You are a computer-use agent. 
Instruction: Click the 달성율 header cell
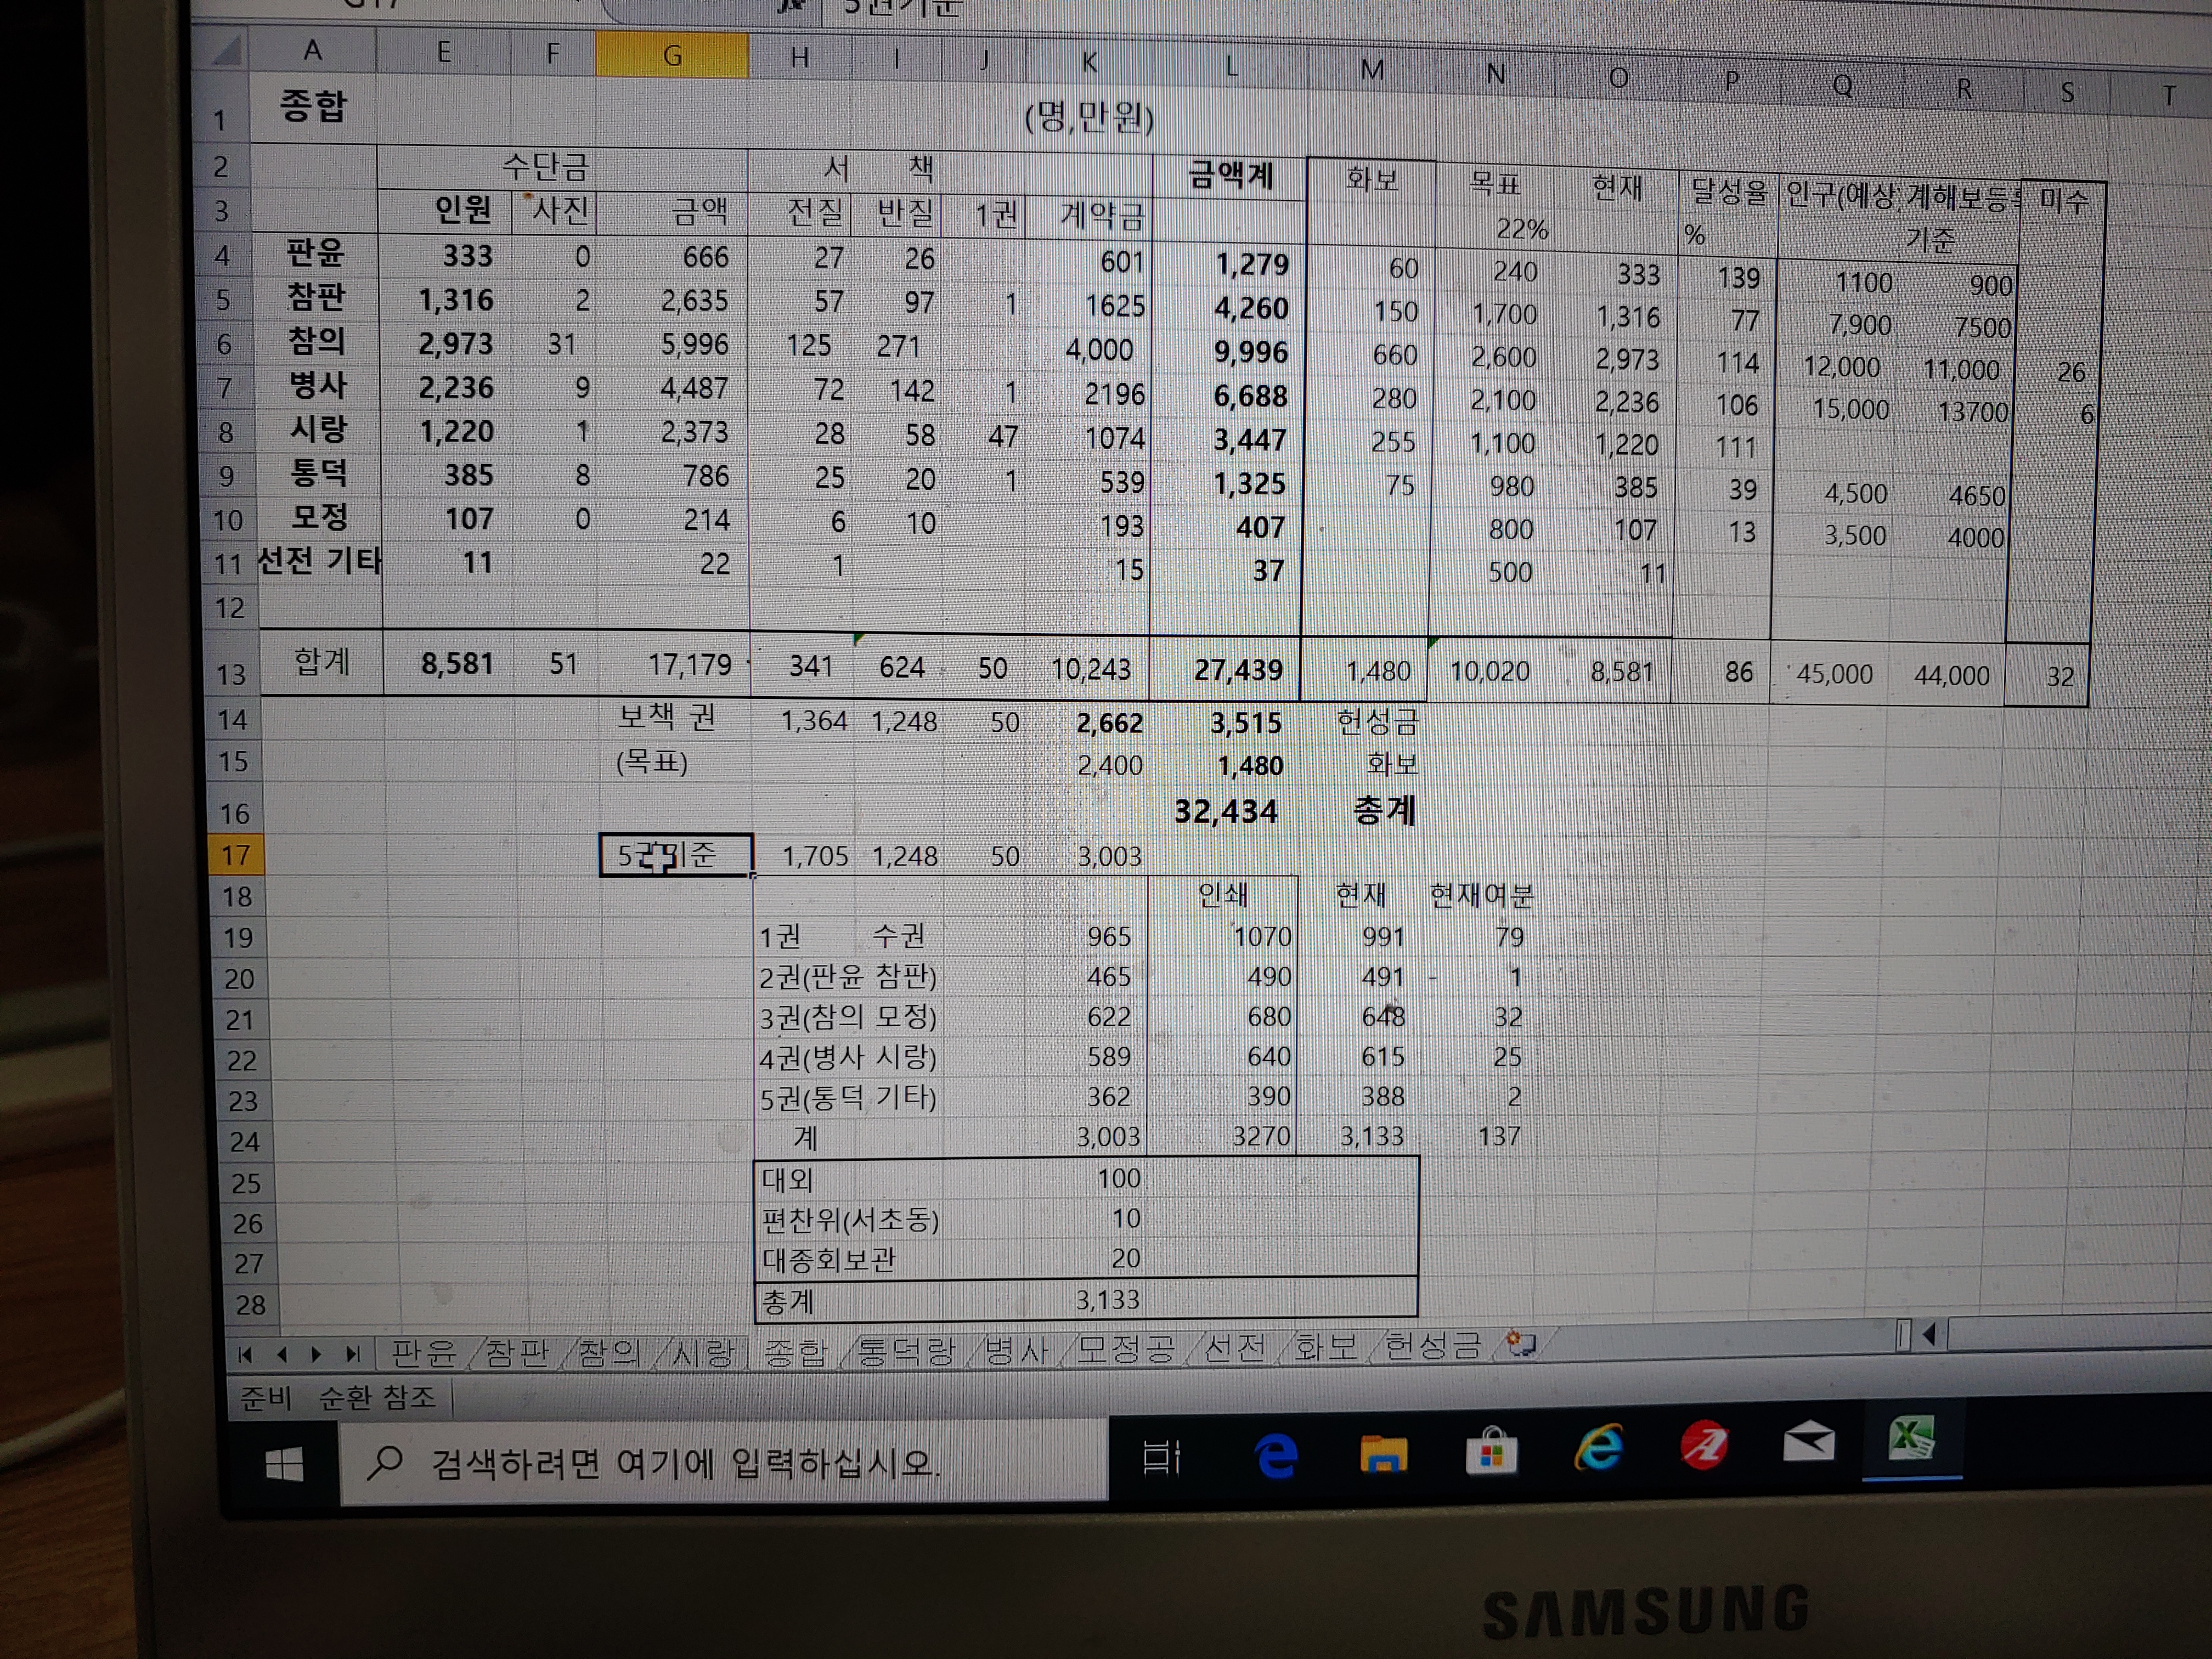click(1729, 191)
